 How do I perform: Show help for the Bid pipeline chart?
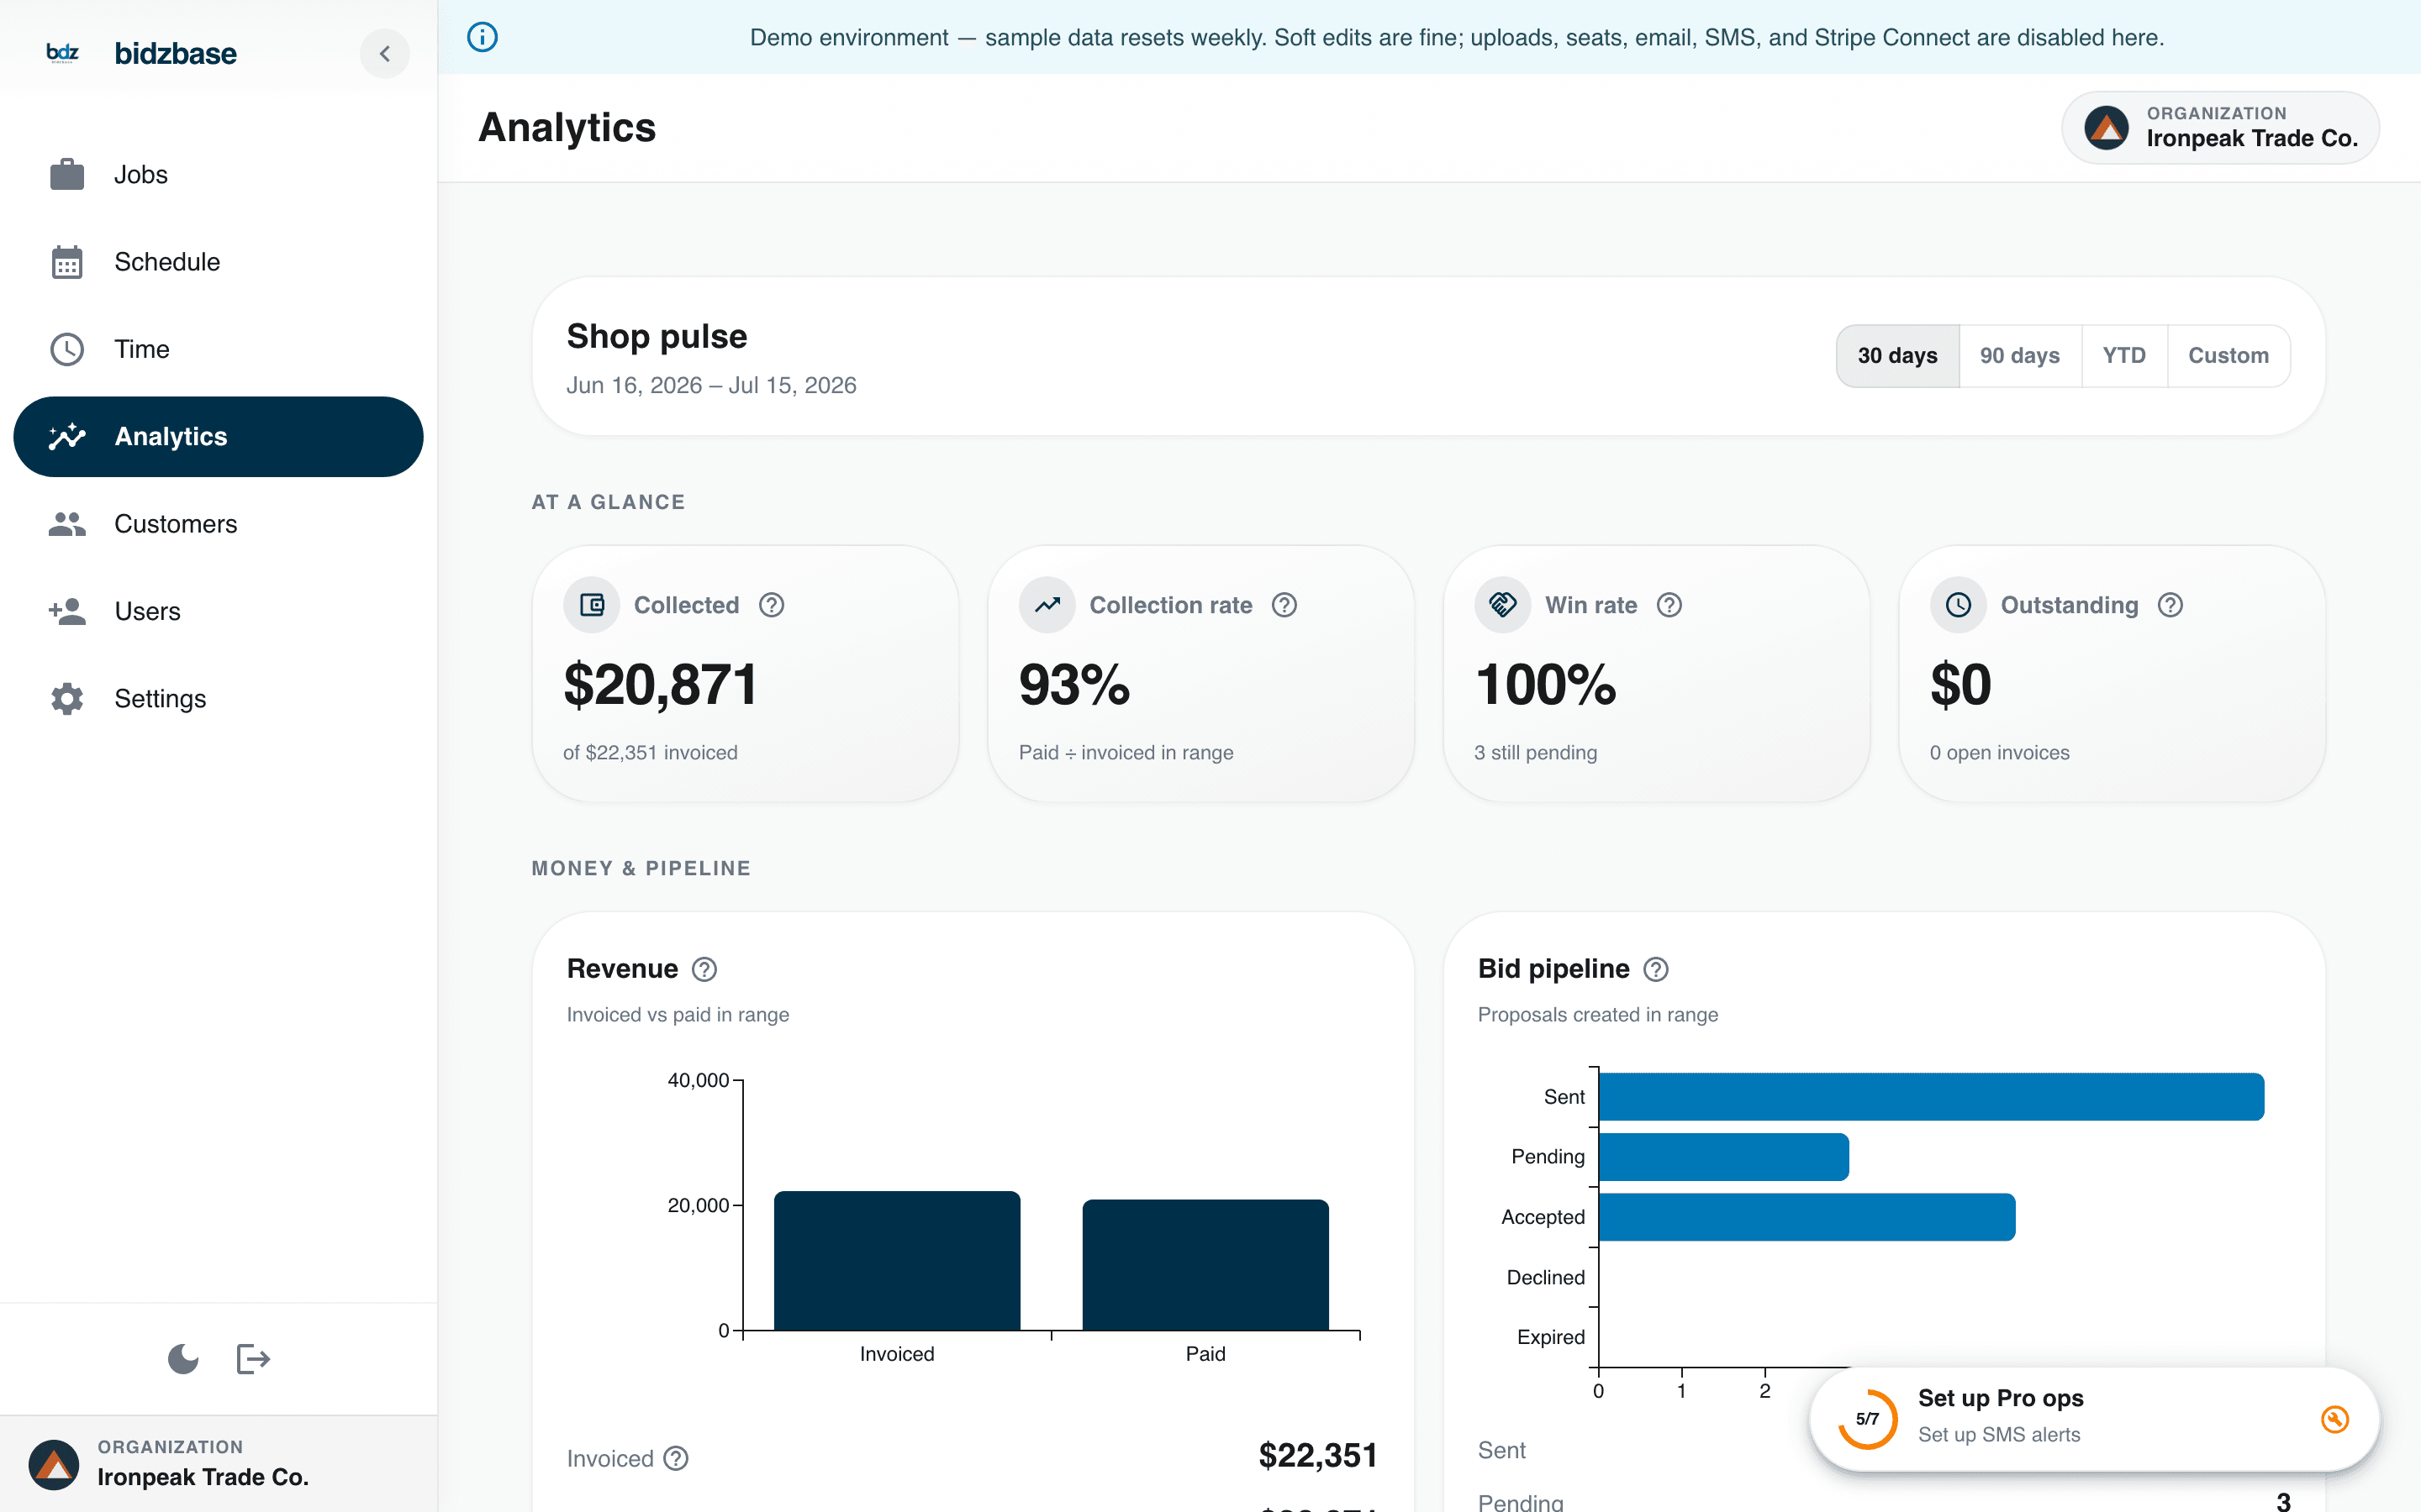pos(1657,969)
